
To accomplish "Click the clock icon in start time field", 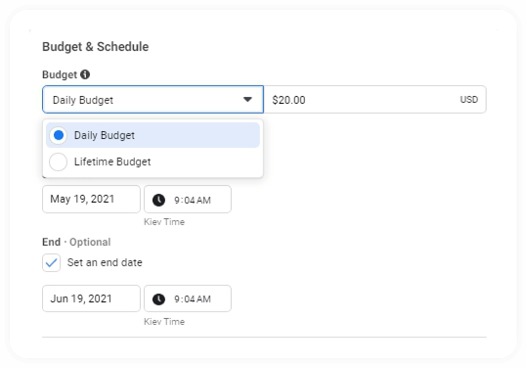I will click(158, 200).
